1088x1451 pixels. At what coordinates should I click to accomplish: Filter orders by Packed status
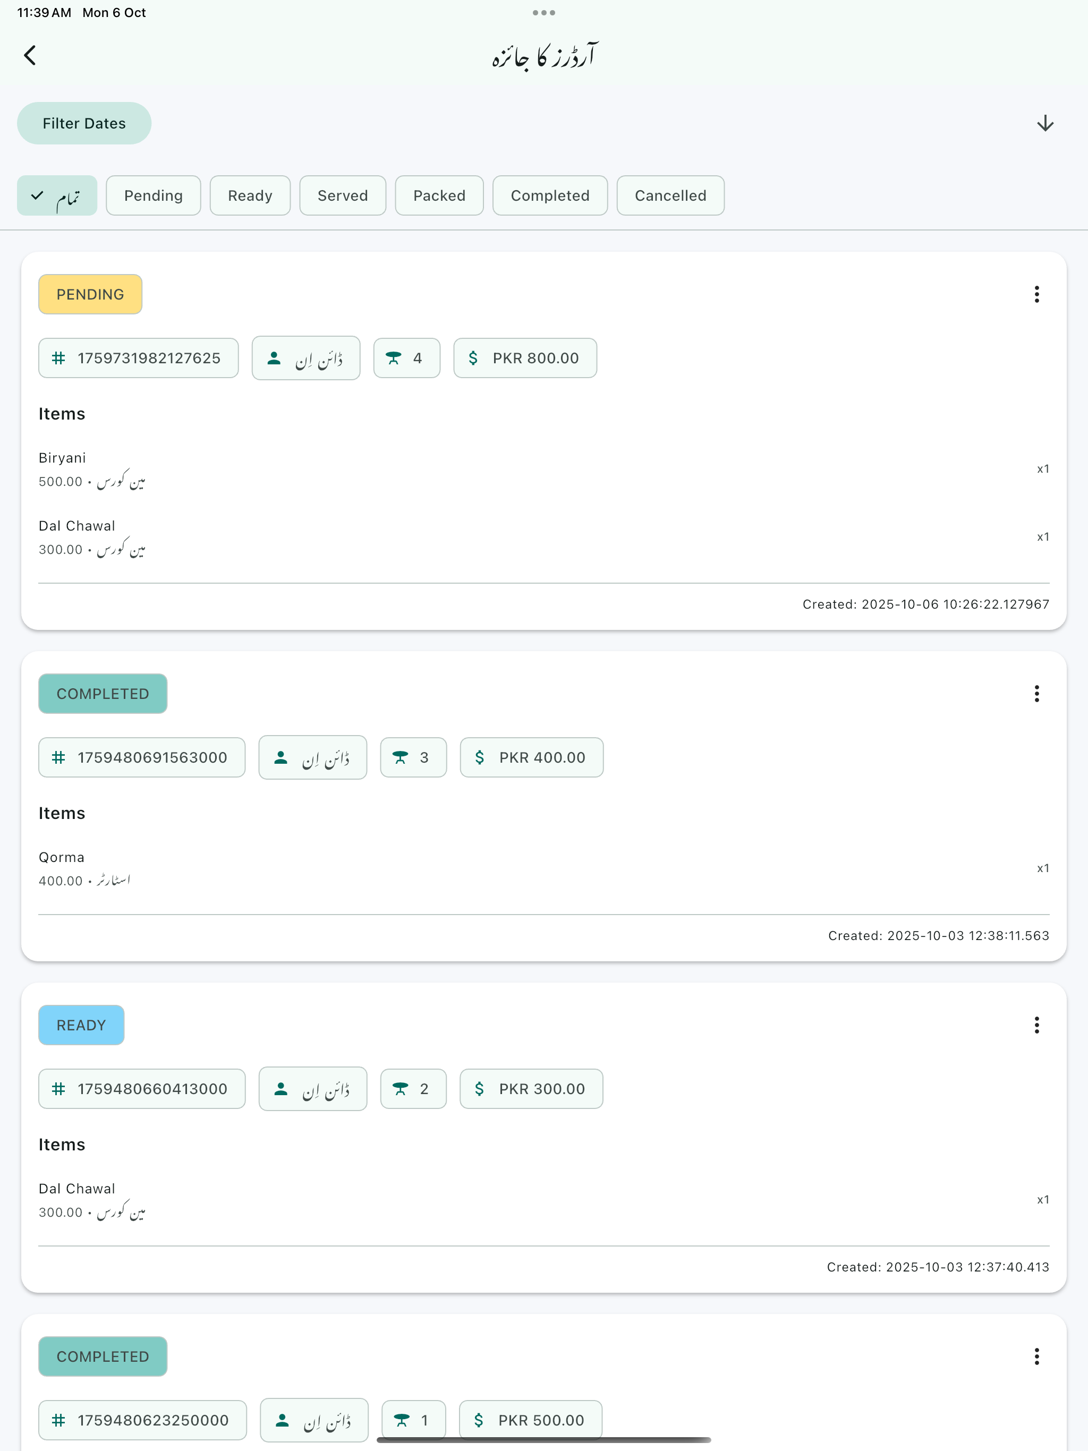[x=439, y=195]
